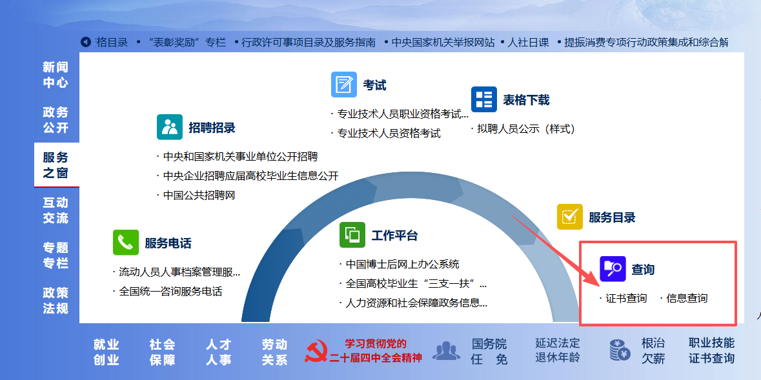Select the 服务之窗 sidebar tab
The width and height of the screenshot is (761, 380).
57,165
